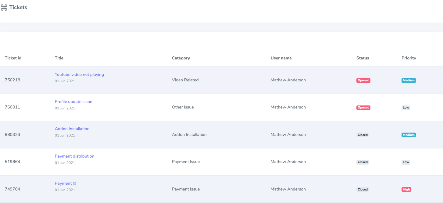The height and width of the screenshot is (203, 443).
Task: Click the 'Priority' column header
Action: 409,58
